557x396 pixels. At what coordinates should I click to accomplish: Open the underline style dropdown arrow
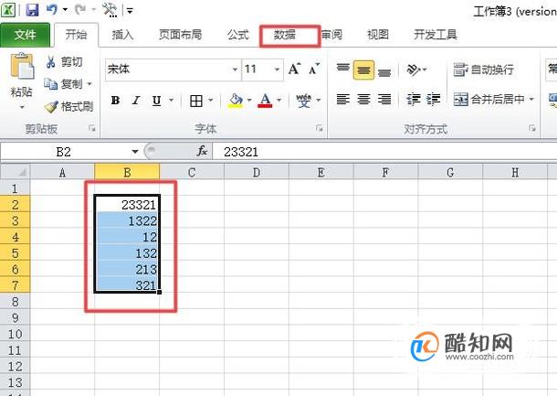172,101
